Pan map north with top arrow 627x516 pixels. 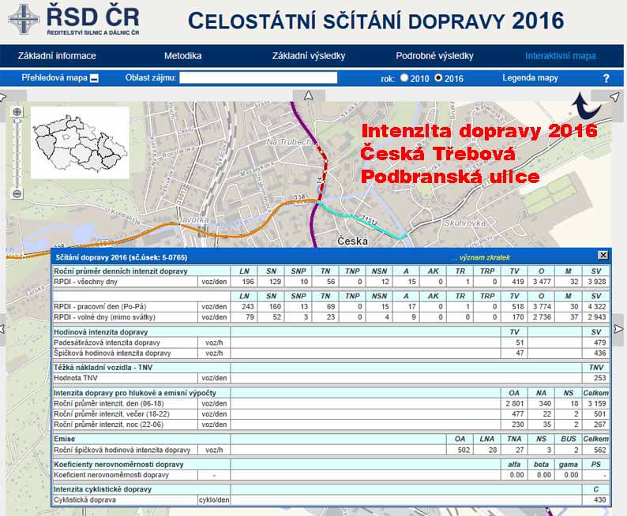click(x=308, y=95)
